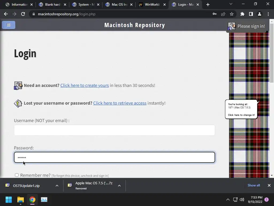Open Windows Start menu

pos(9,200)
